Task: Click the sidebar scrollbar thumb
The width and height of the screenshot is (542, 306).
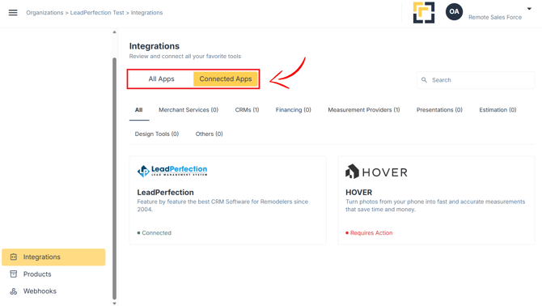Action: click(x=114, y=178)
